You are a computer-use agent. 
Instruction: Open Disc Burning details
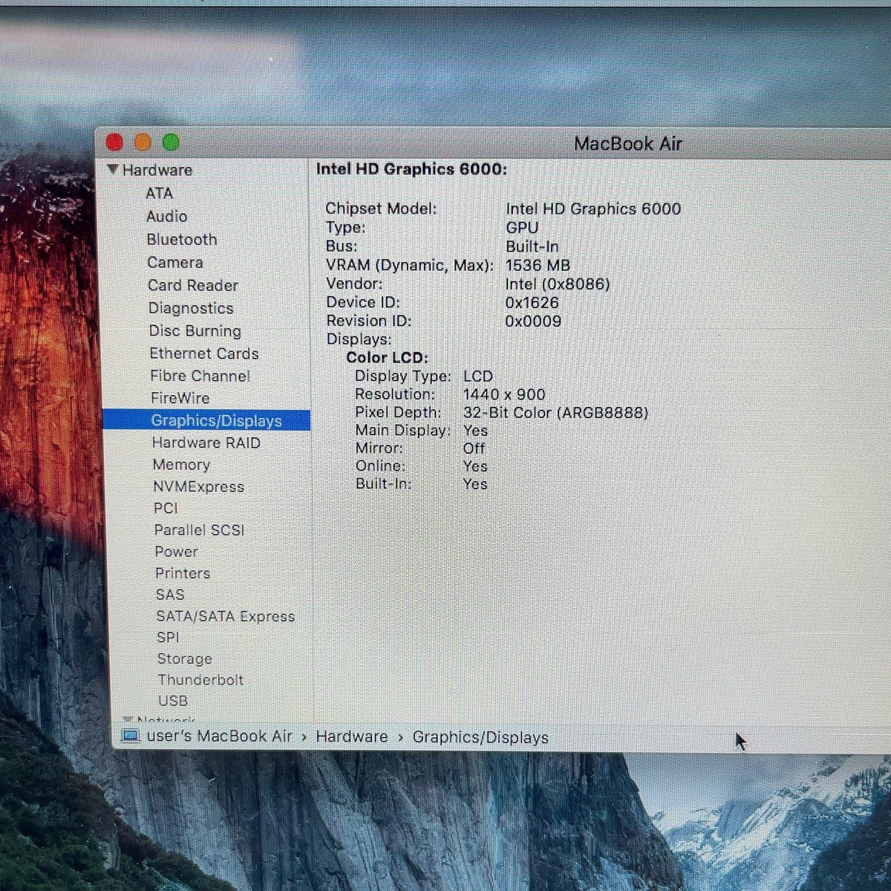(x=195, y=330)
